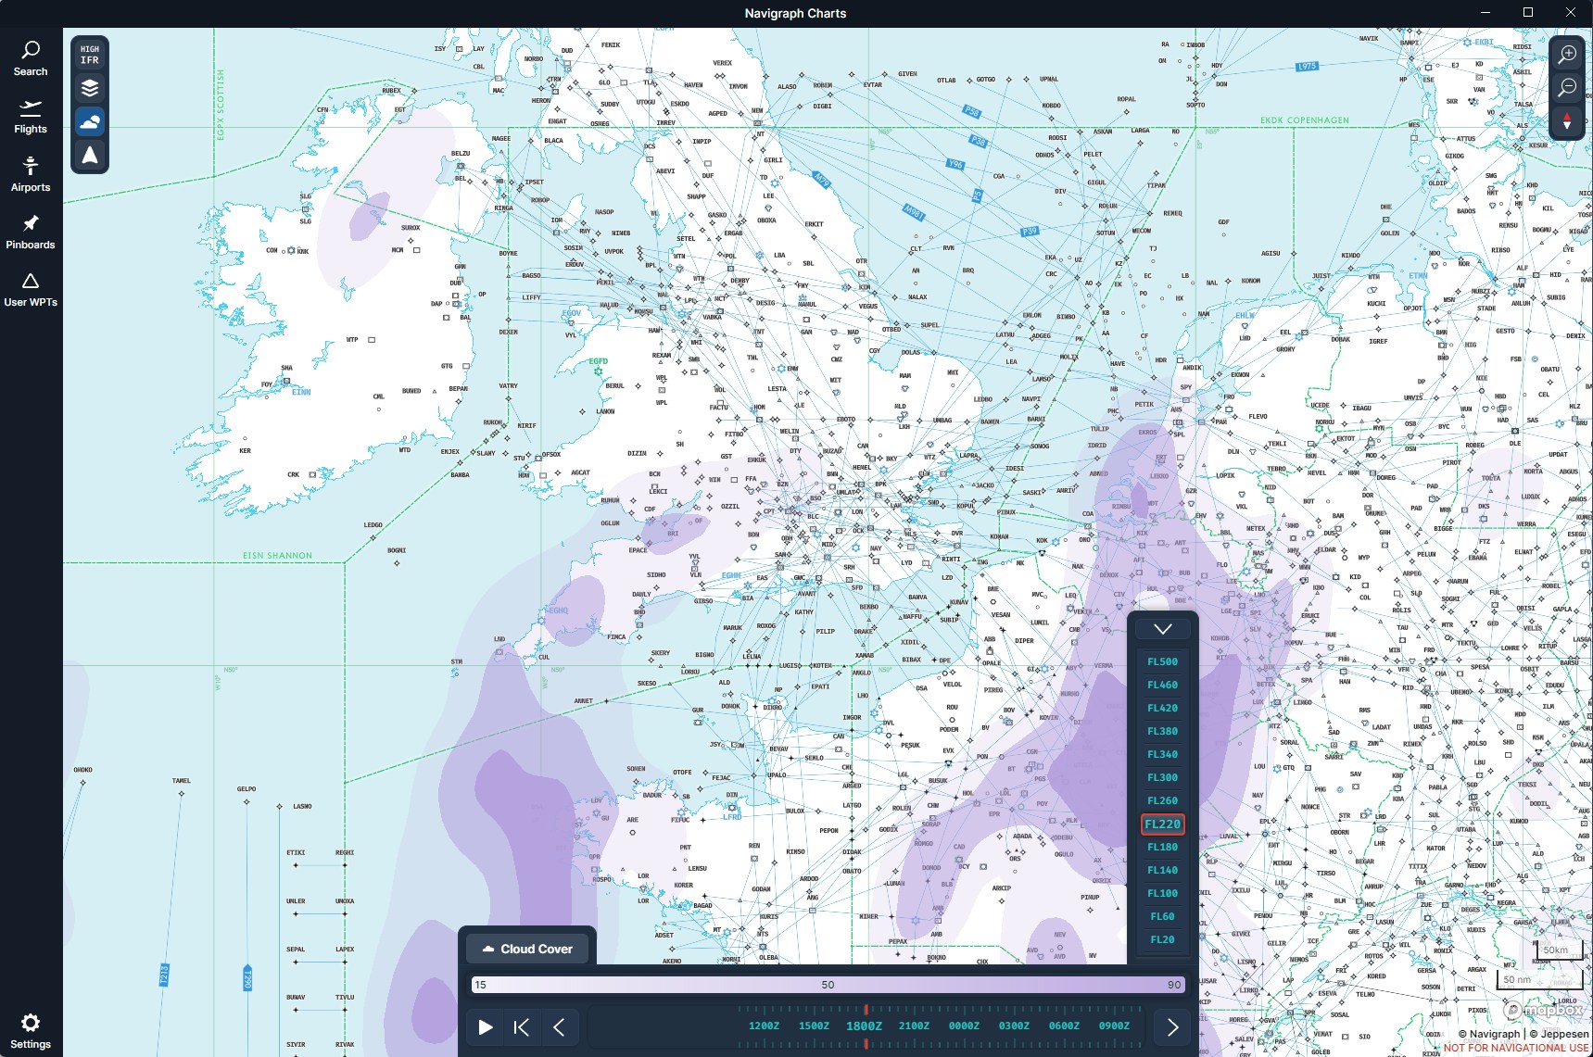Jump to 0000Z on the timeline
Viewport: 1593px width, 1057px height.
click(x=964, y=1026)
